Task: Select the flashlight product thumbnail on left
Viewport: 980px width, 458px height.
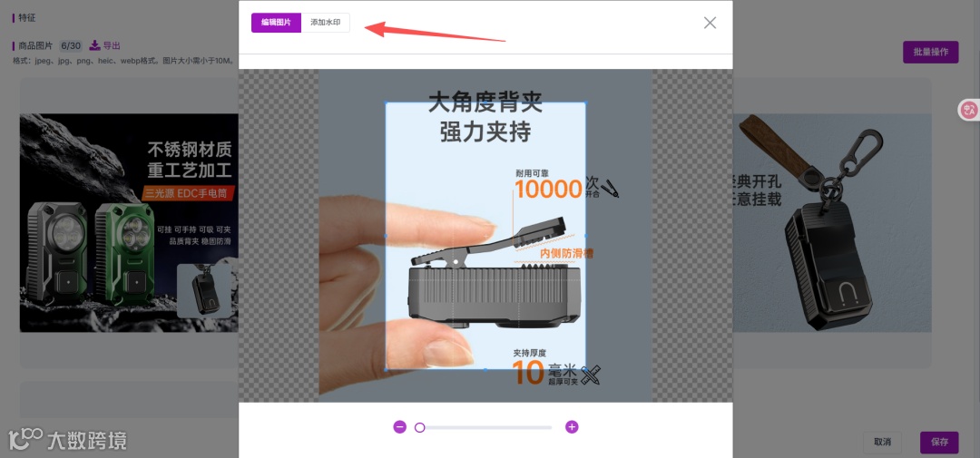Action: click(x=129, y=223)
